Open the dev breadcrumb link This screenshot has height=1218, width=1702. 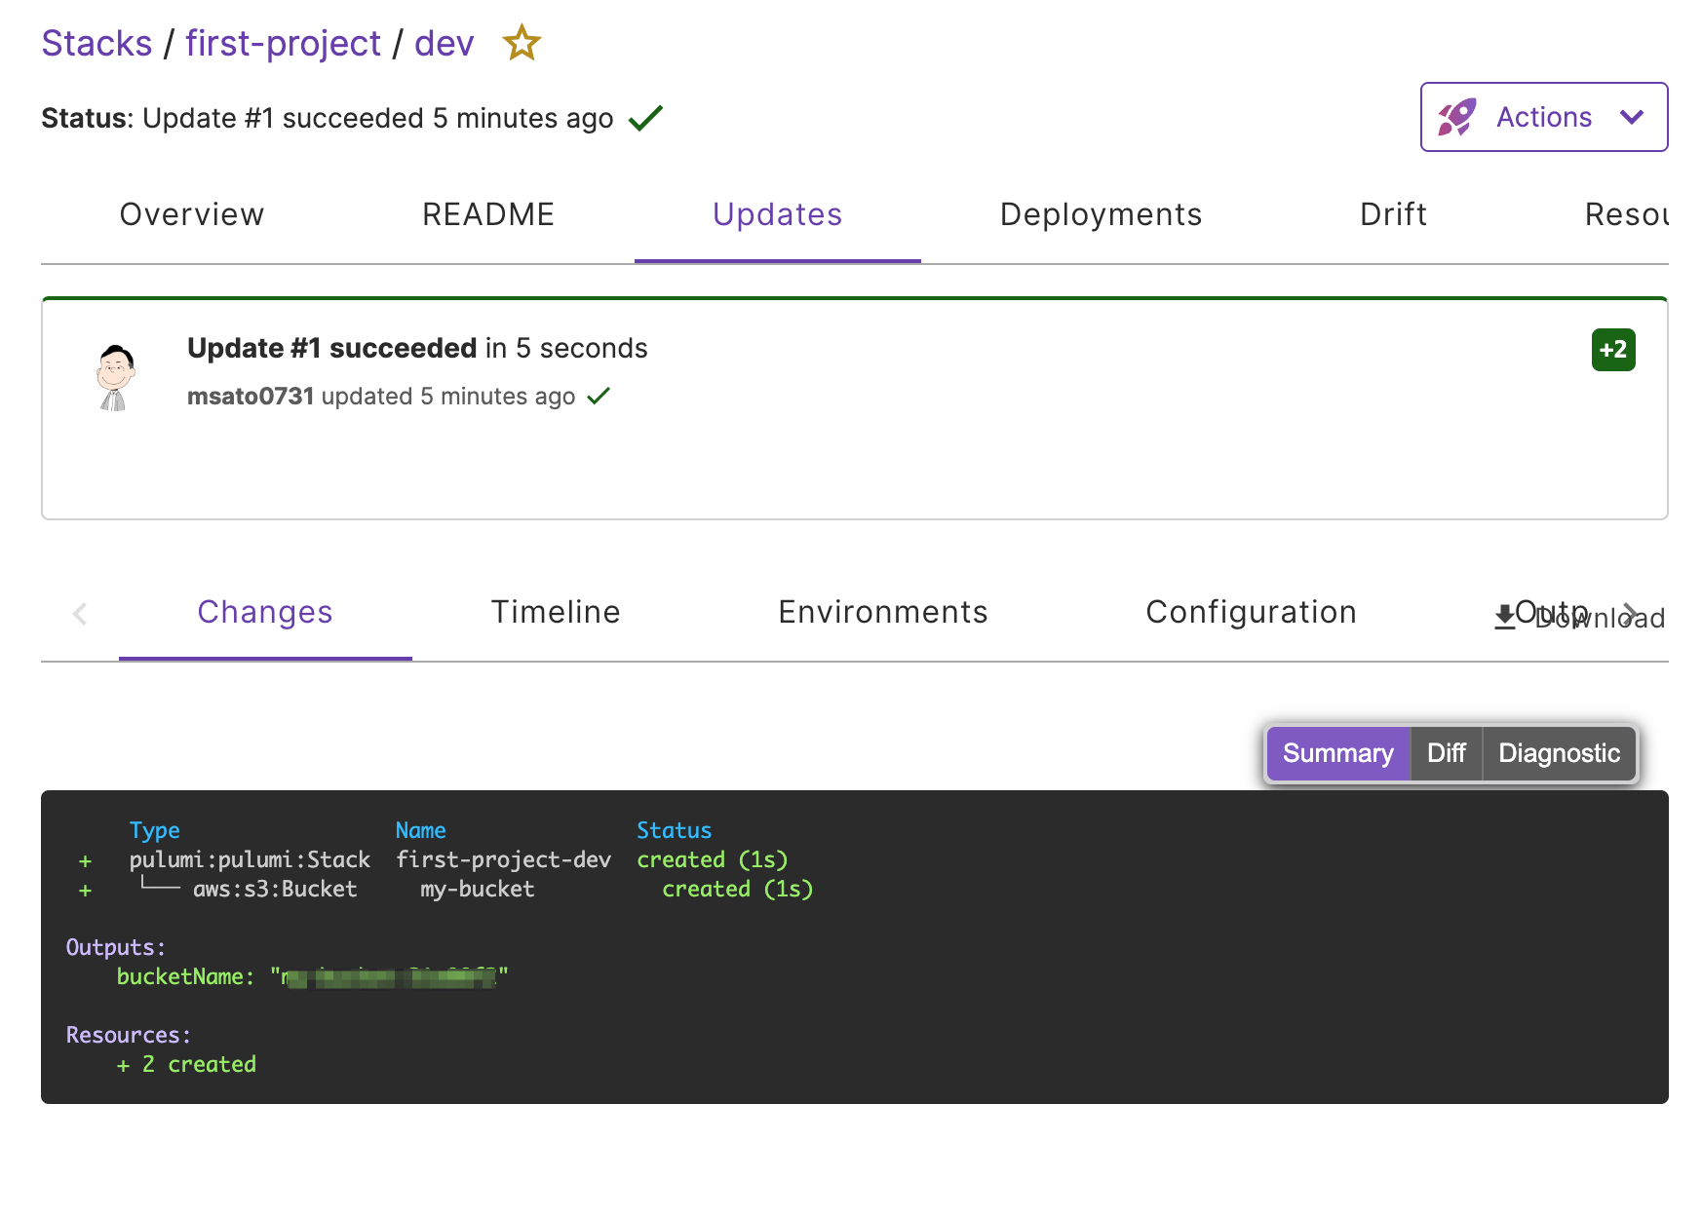444,44
